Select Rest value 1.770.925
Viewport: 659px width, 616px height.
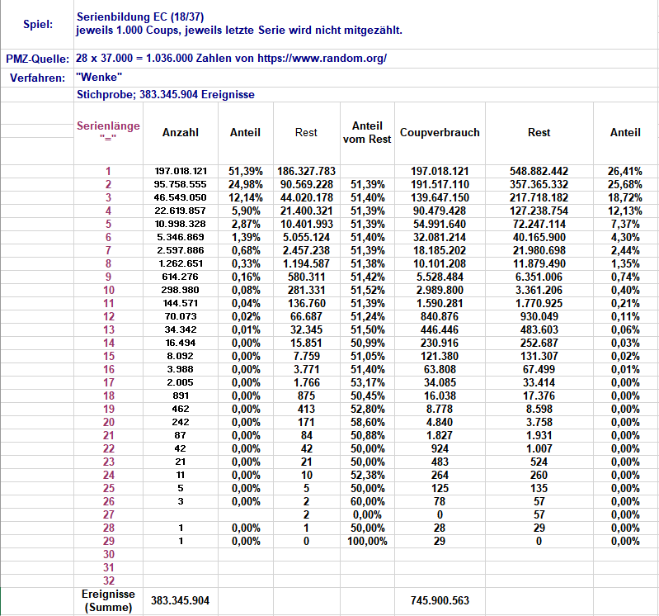pyautogui.click(x=539, y=303)
